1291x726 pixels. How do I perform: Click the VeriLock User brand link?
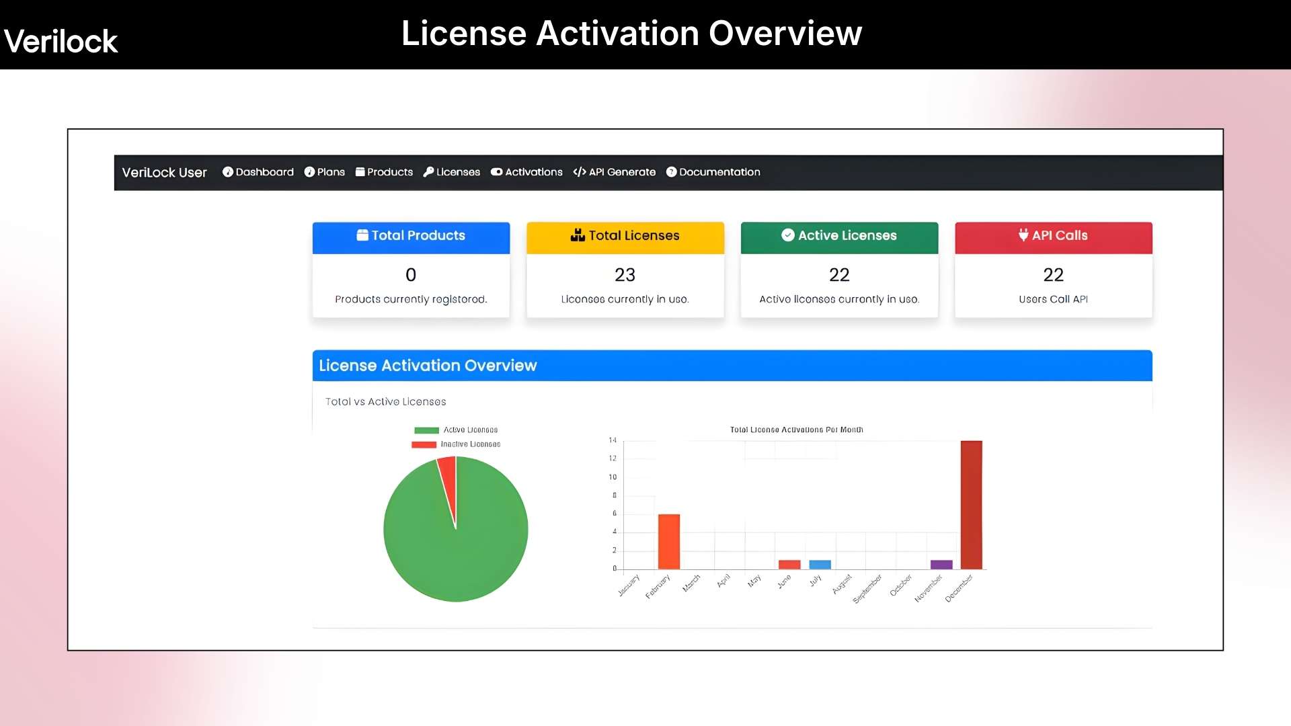pos(165,172)
